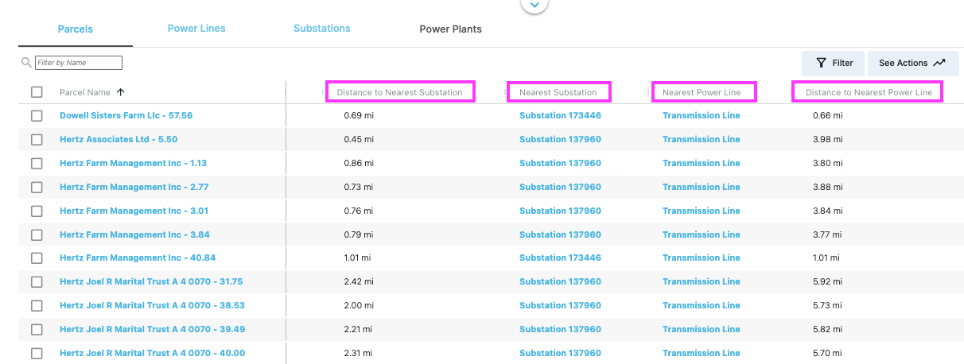Viewport: 964px width, 364px height.
Task: Collapse panel using the top chevron button
Action: (534, 5)
